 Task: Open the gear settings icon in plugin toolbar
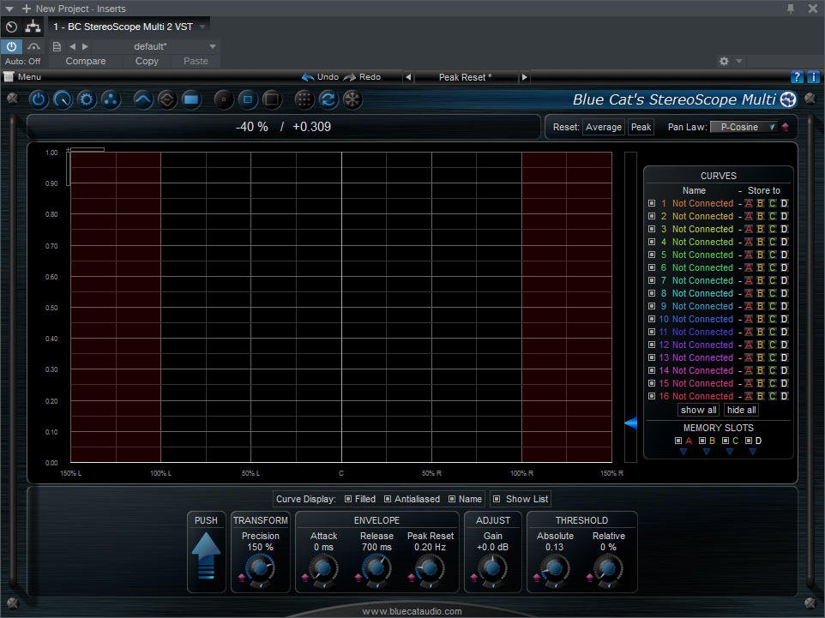point(87,99)
